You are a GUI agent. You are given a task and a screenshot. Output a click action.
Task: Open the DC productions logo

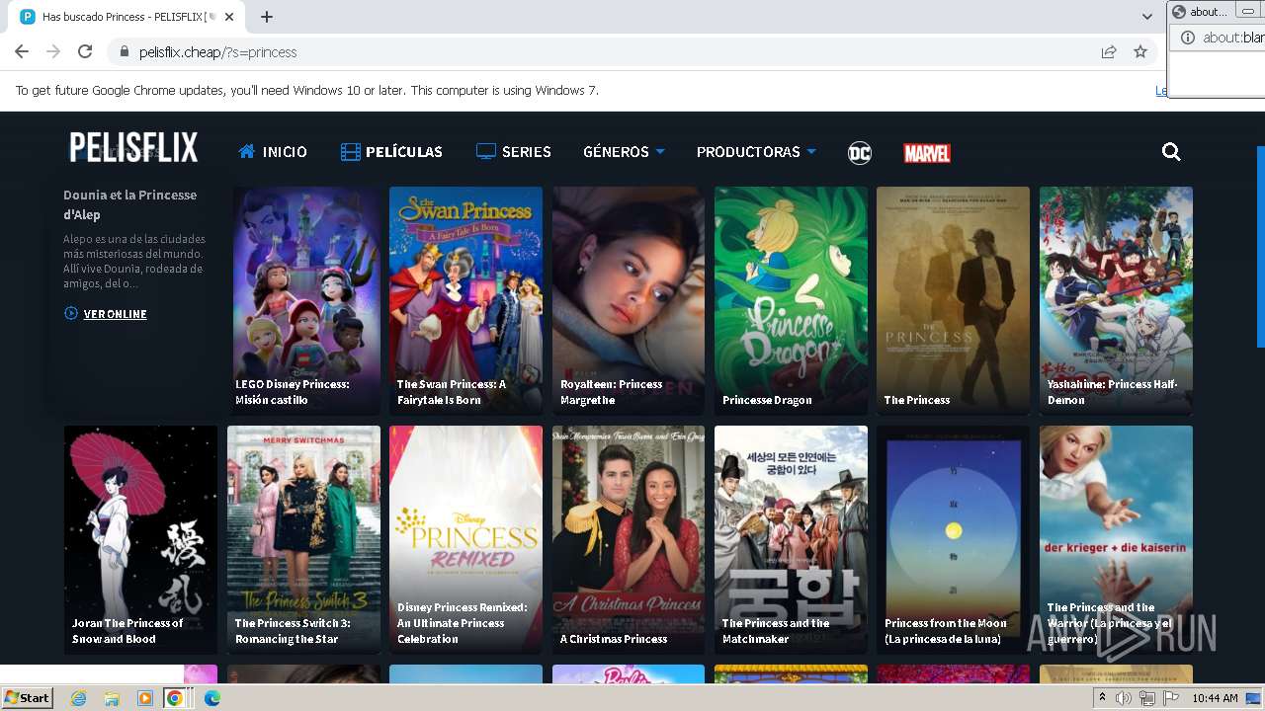pos(860,152)
